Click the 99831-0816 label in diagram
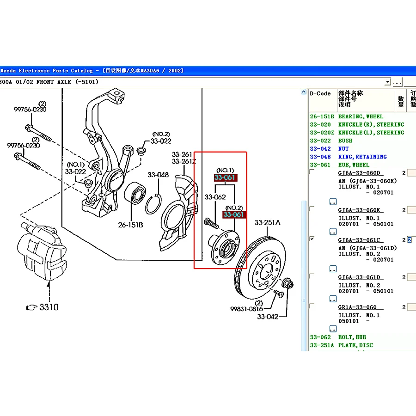The height and width of the screenshot is (416, 416). click(x=247, y=309)
